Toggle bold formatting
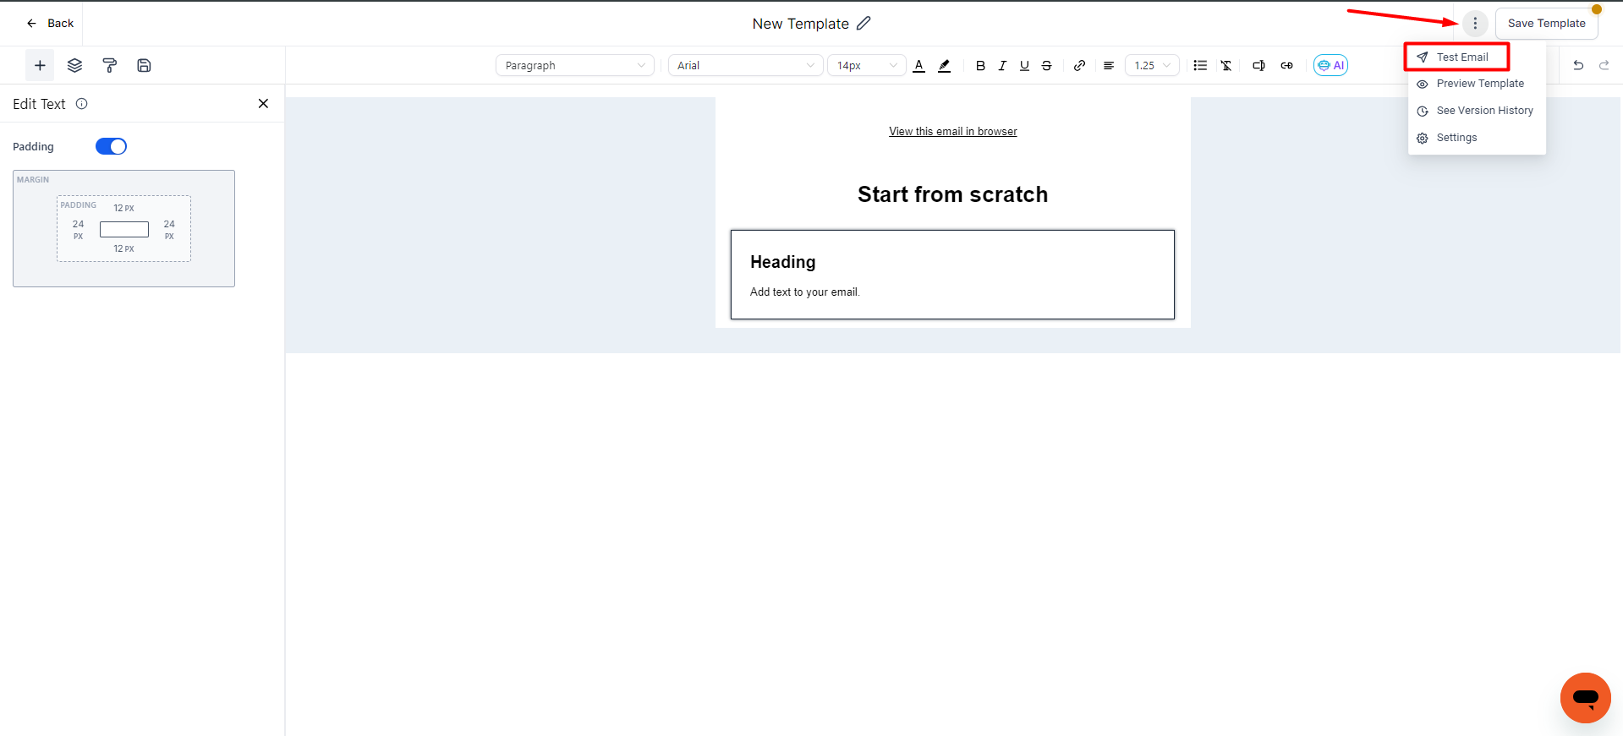The image size is (1623, 736). [980, 65]
